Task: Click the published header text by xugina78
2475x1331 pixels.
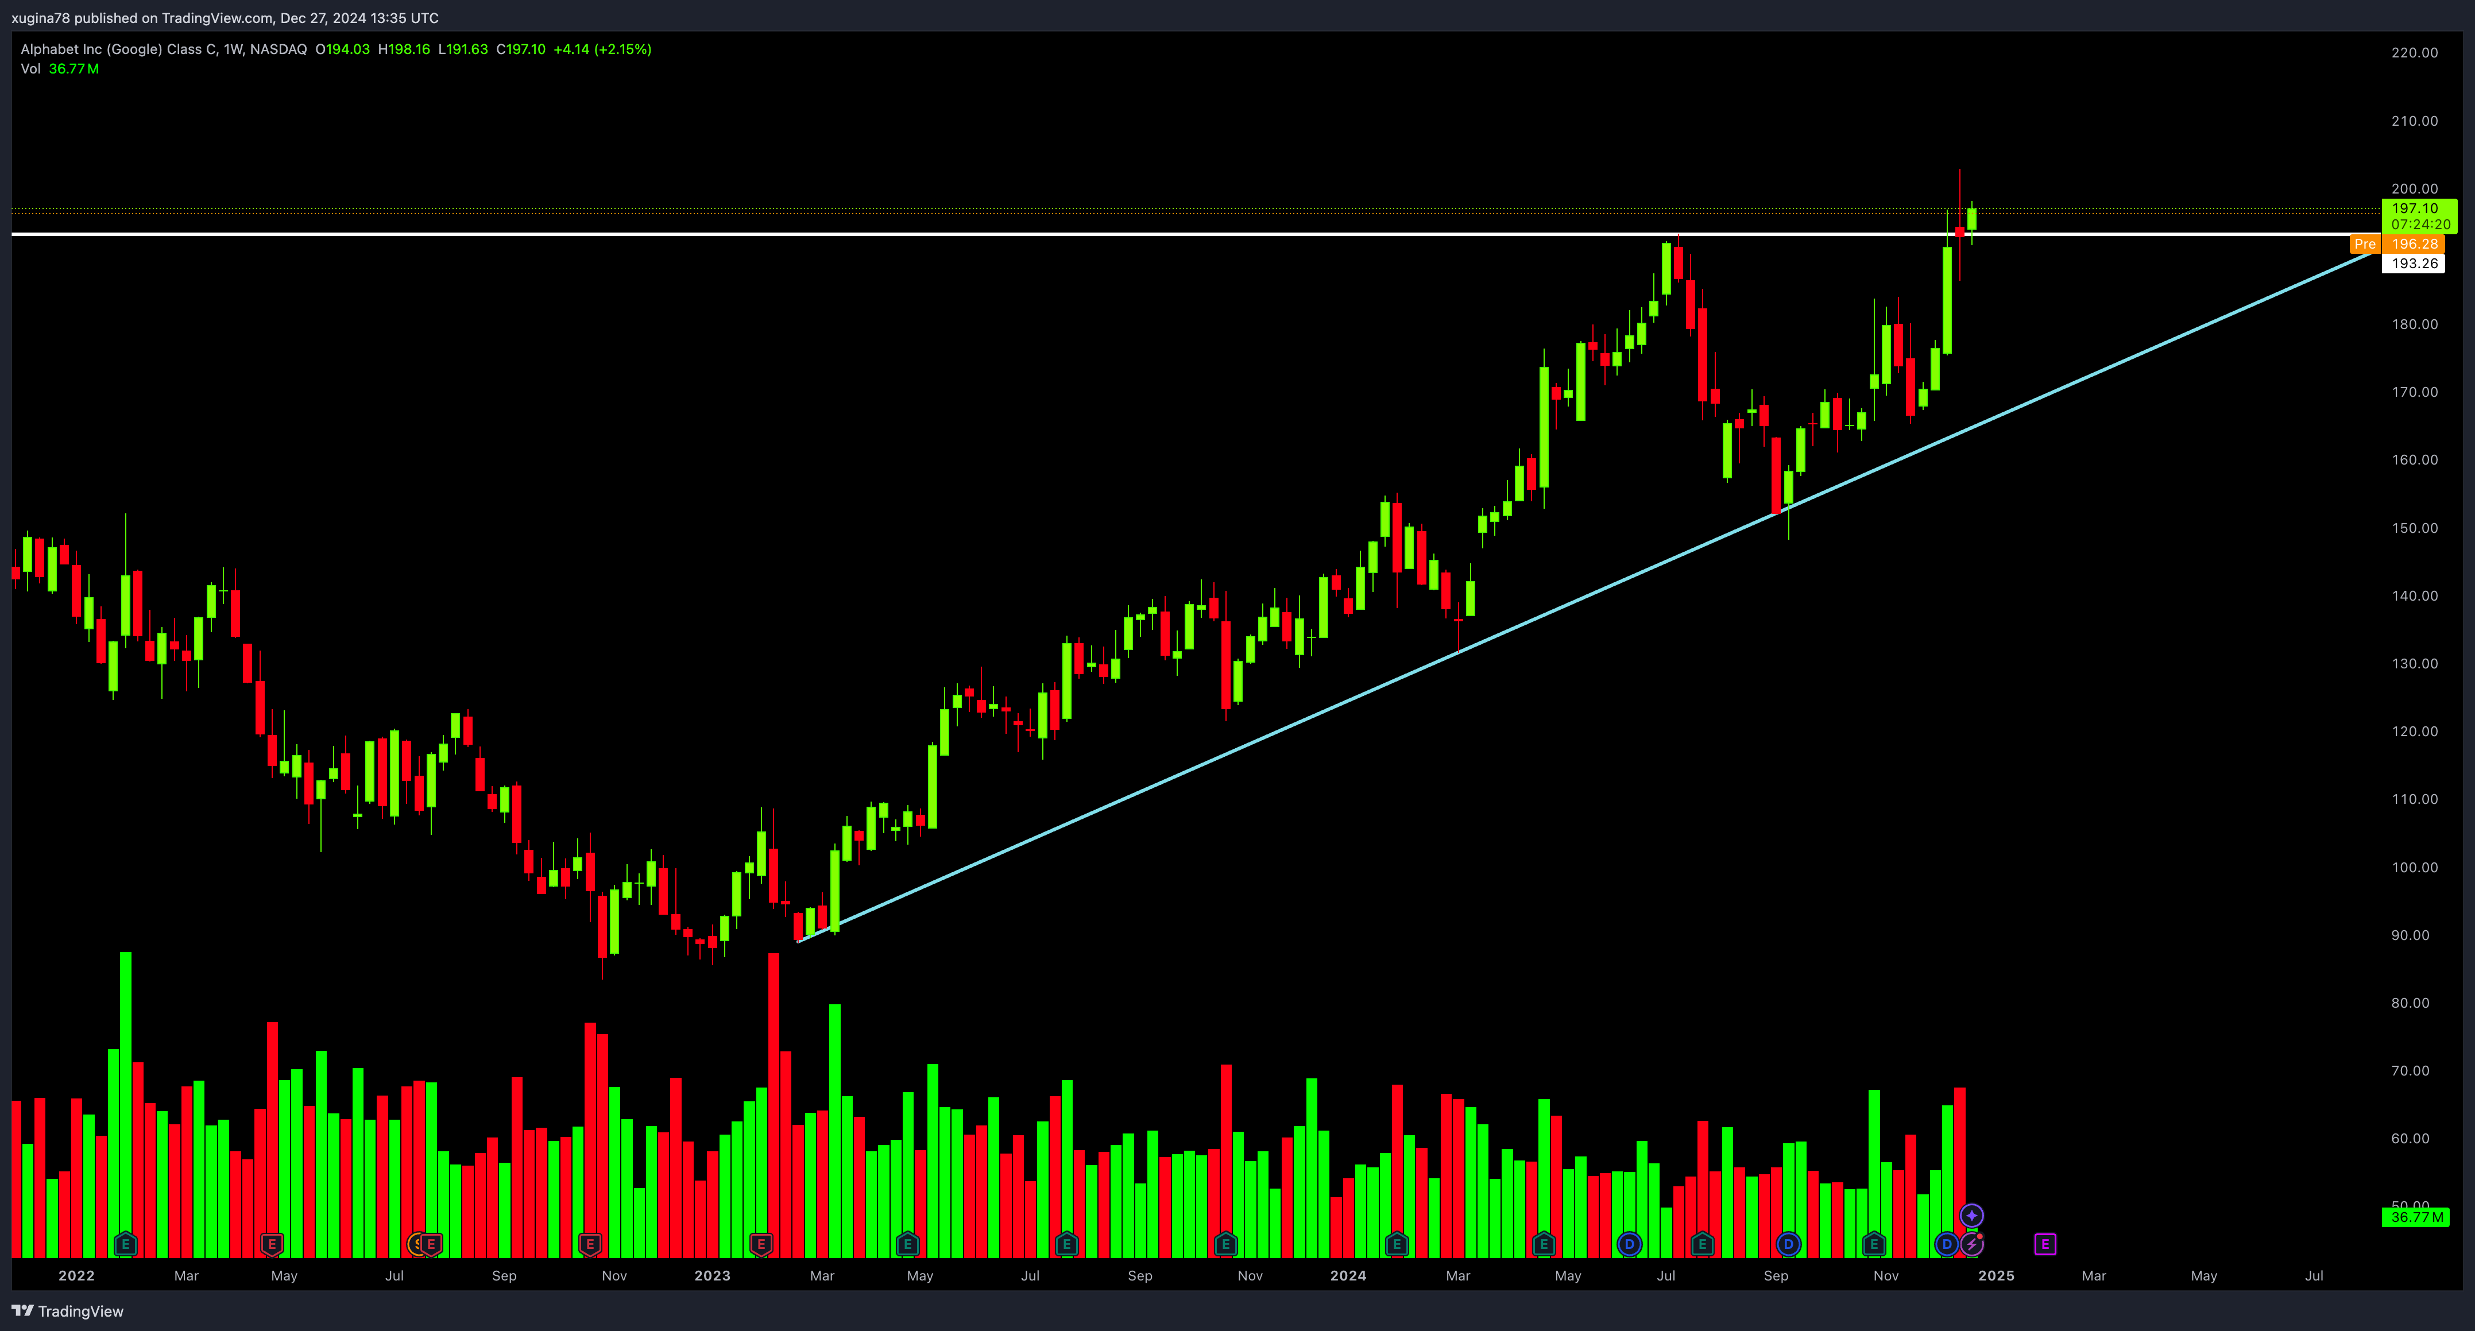Action: point(225,18)
